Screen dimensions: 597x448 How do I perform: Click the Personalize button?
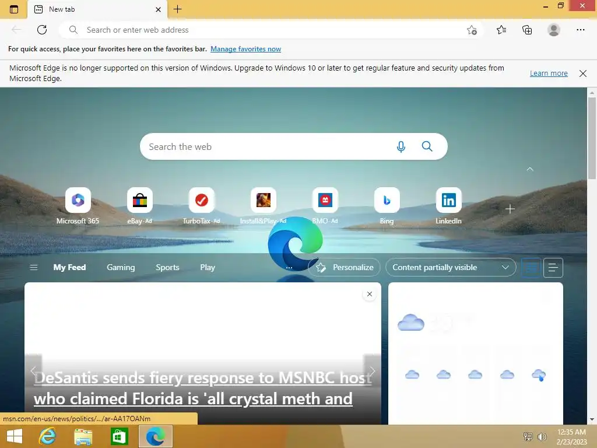pos(344,267)
